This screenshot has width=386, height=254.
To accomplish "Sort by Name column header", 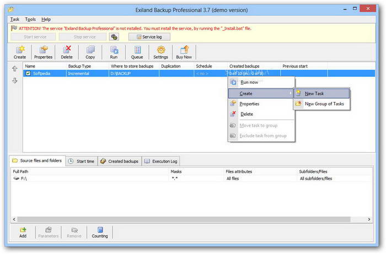I will point(45,66).
